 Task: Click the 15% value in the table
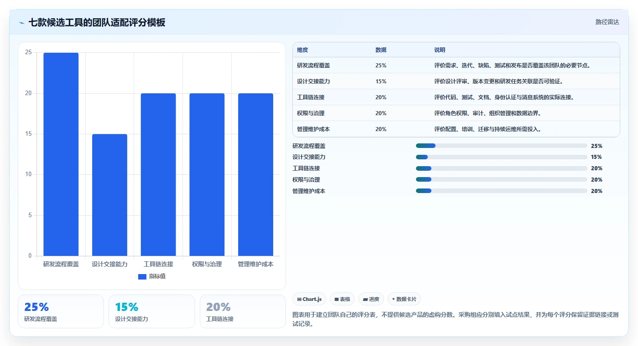point(381,81)
